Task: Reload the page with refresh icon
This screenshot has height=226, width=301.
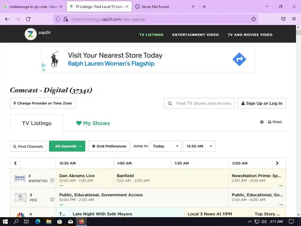Action: click(28, 19)
